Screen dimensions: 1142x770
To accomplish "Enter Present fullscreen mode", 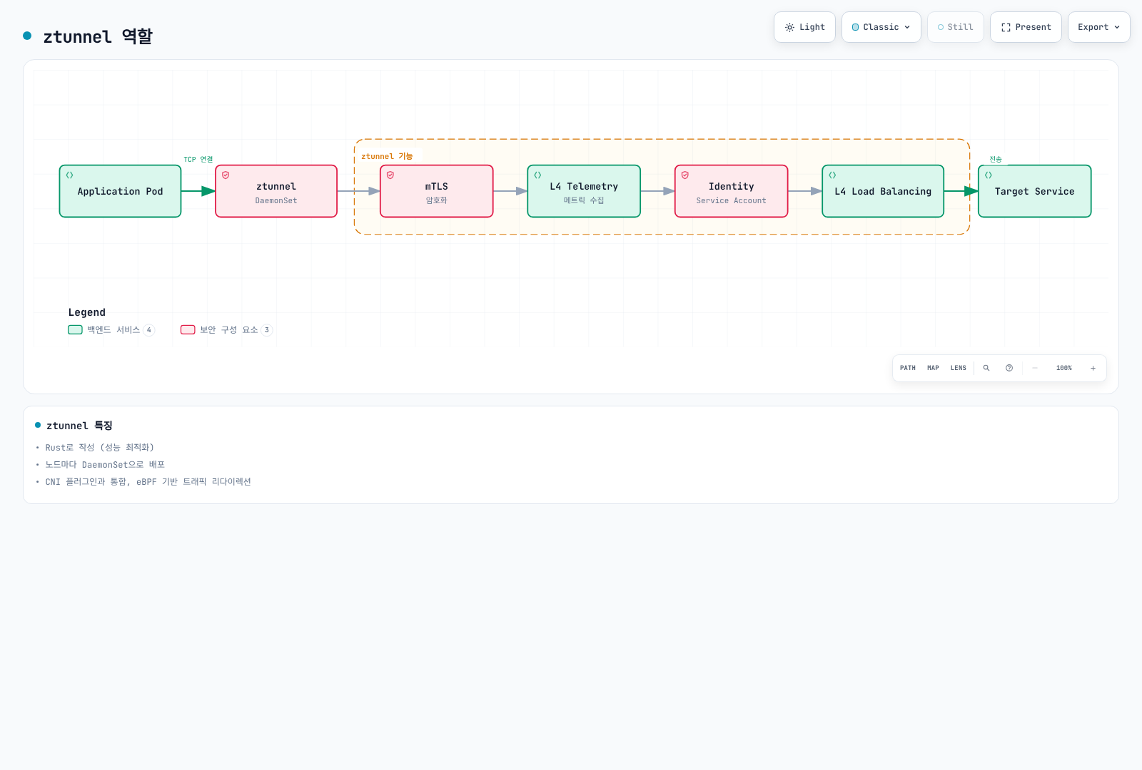I will (1026, 27).
